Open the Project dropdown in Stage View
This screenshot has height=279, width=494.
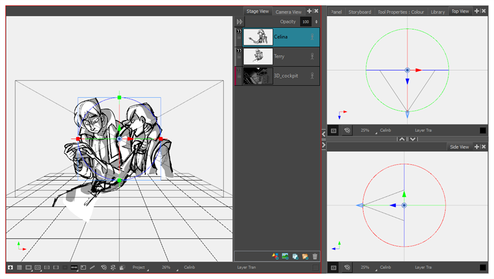(140, 267)
